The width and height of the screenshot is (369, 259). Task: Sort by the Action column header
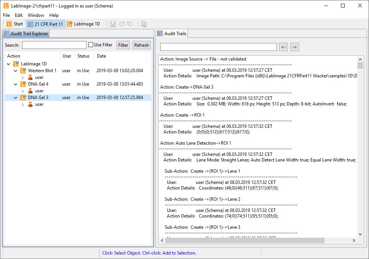[x=33, y=56]
